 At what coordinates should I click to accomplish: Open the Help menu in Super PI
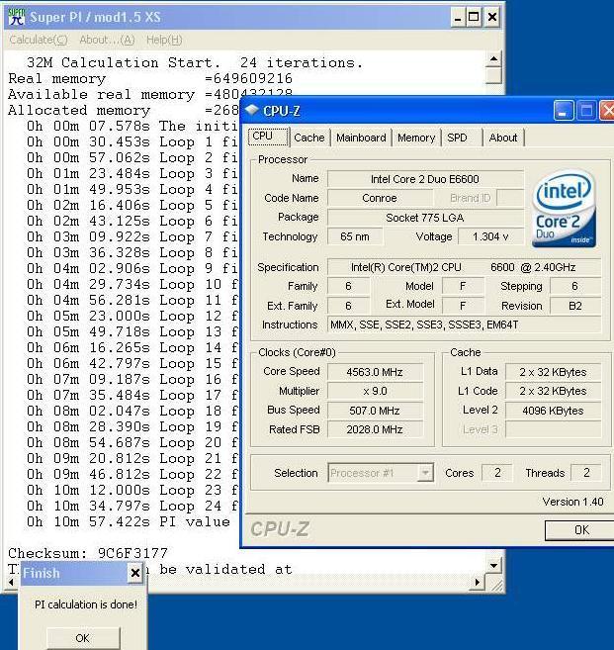pos(164,40)
